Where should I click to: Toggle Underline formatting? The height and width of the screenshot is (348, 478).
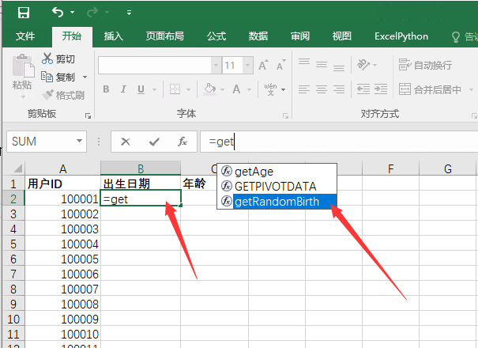(x=141, y=89)
